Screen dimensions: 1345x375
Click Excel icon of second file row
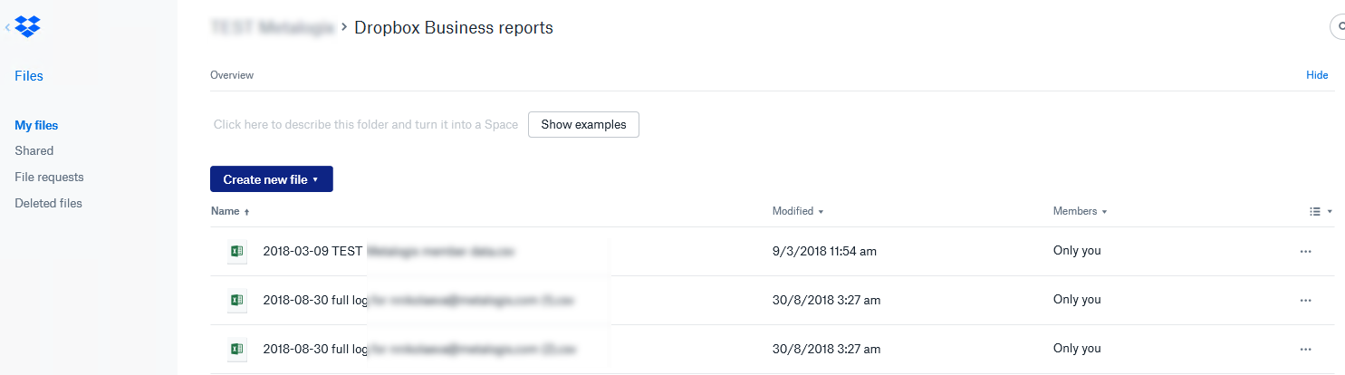coord(236,300)
